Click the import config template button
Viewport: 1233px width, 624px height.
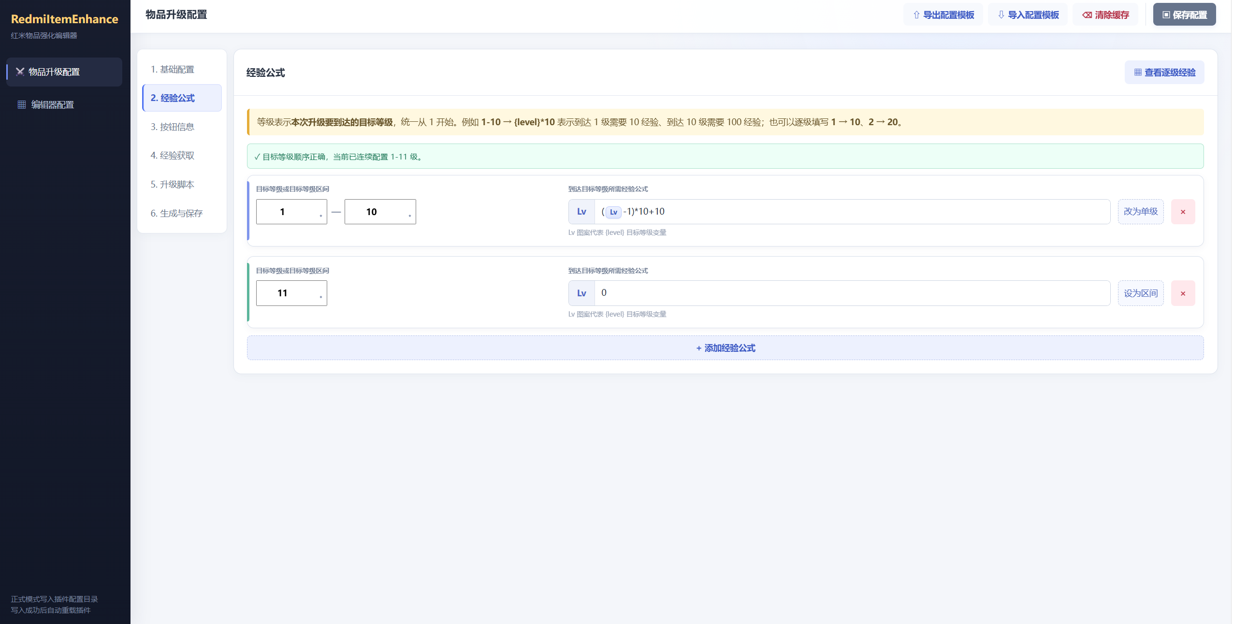[x=1028, y=15]
